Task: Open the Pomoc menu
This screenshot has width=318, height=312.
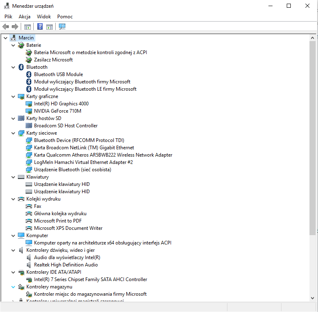Action: coord(65,17)
